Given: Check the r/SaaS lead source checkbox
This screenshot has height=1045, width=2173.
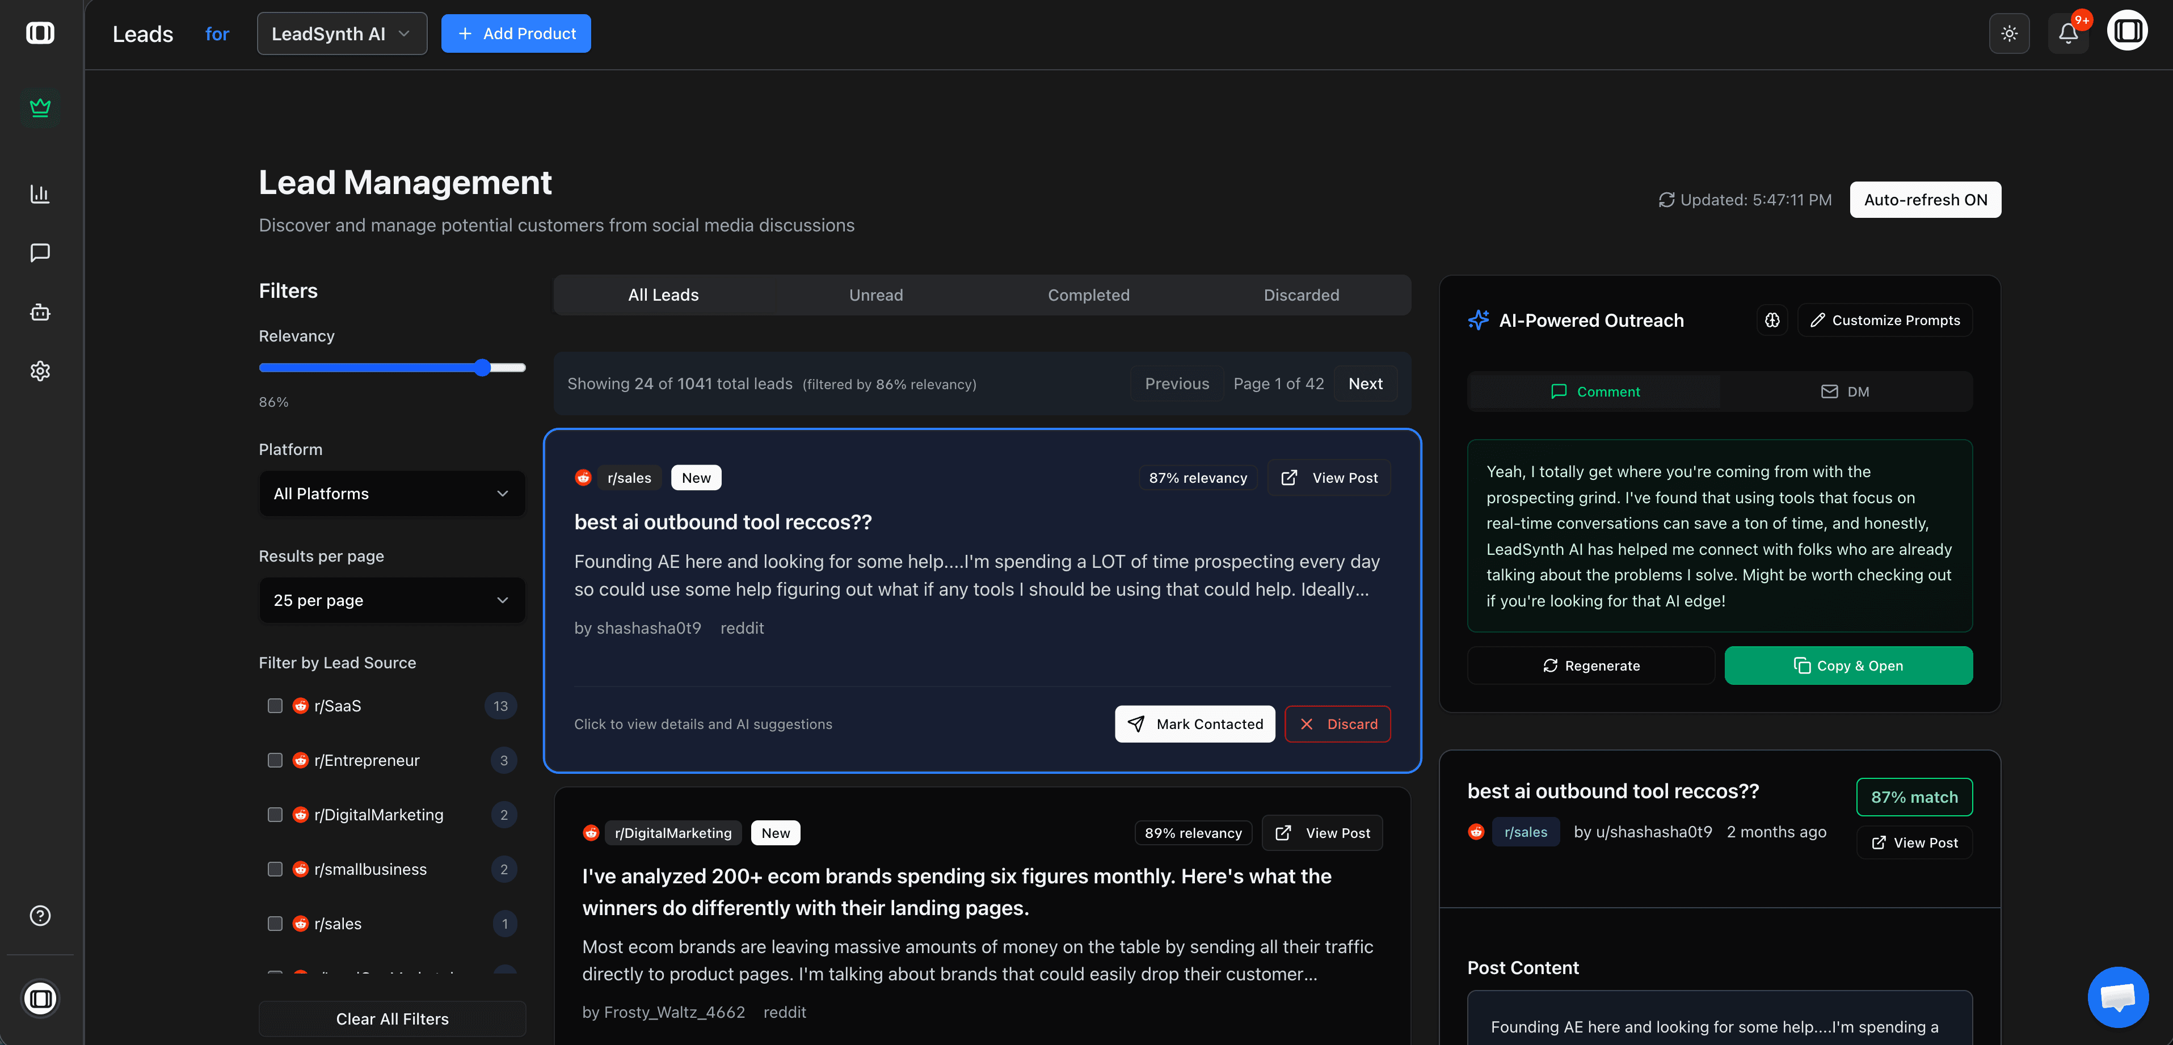Looking at the screenshot, I should pyautogui.click(x=274, y=706).
